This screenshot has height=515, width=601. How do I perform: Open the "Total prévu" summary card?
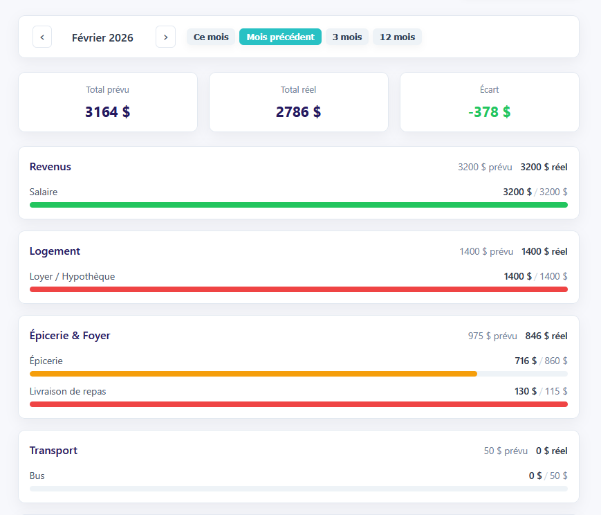(x=107, y=102)
